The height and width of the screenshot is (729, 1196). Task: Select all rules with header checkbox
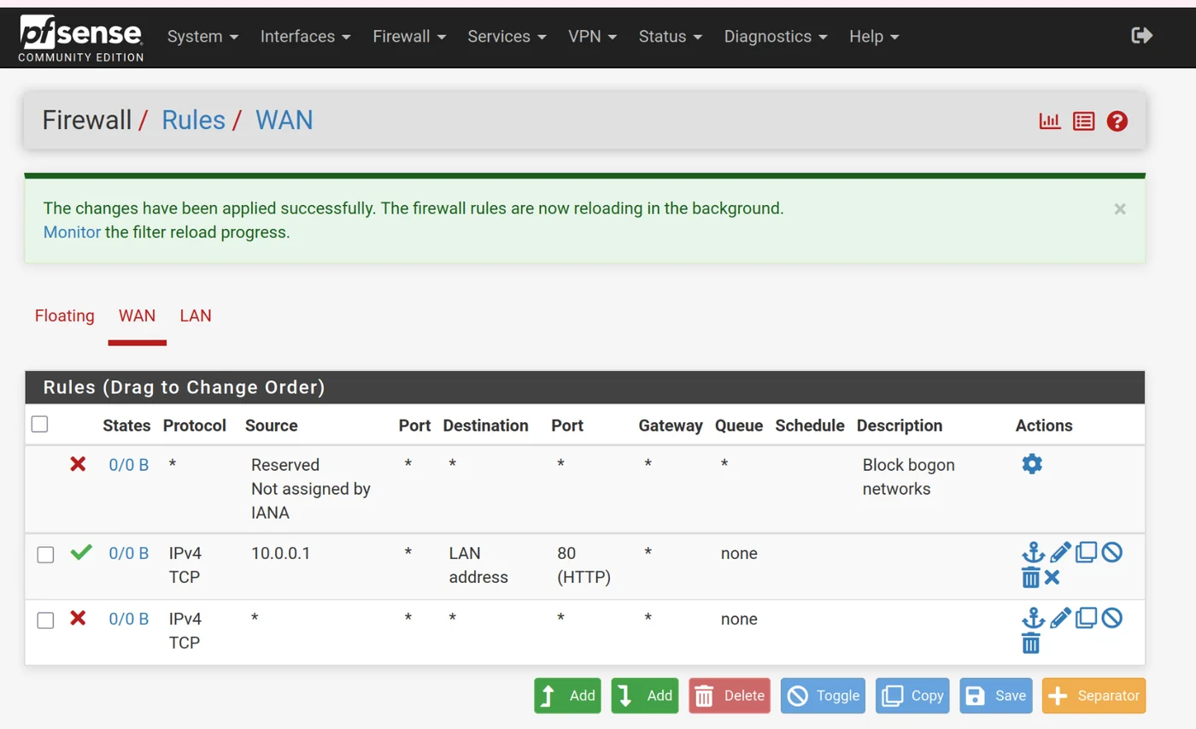38,424
